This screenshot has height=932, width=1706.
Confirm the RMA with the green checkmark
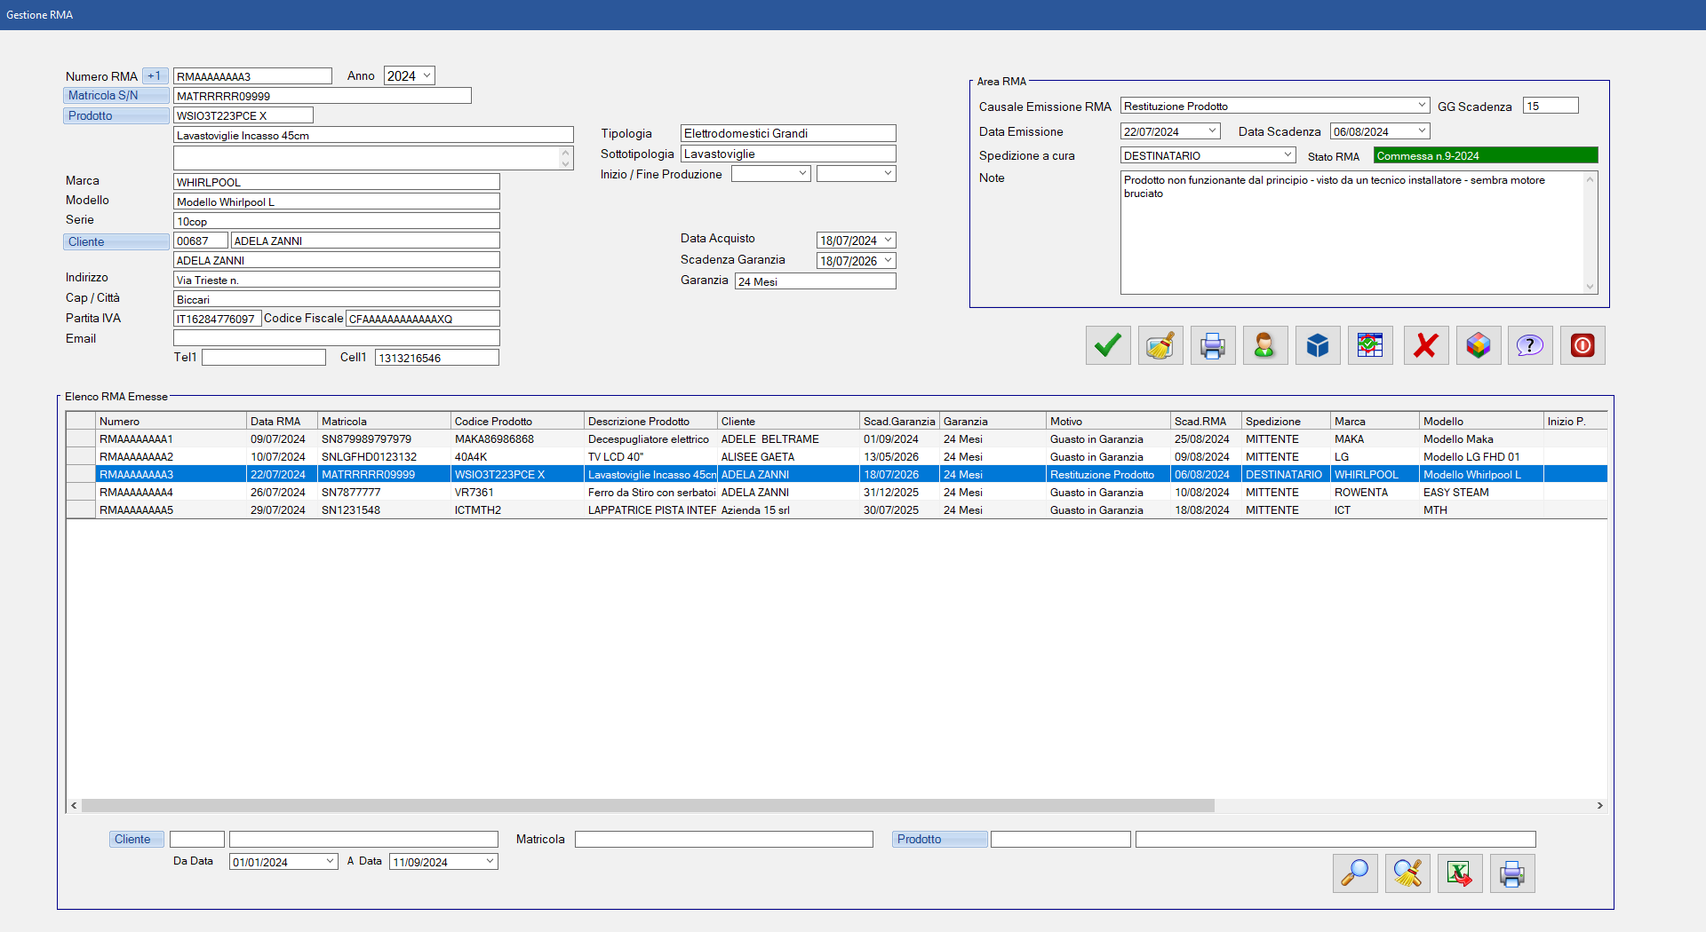click(x=1107, y=345)
